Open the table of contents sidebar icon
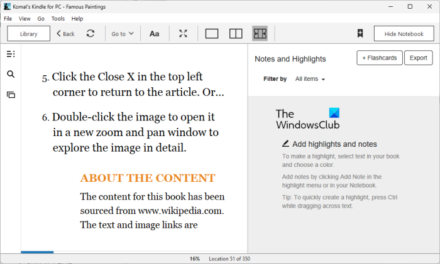This screenshot has width=440, height=264. tap(11, 54)
